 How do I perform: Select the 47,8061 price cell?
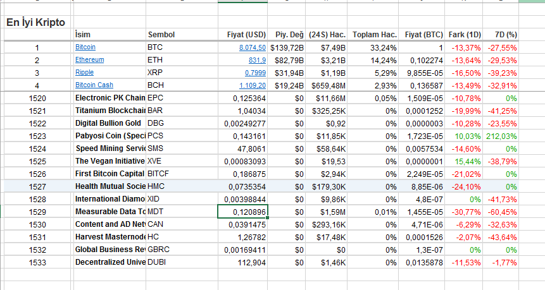[242, 148]
